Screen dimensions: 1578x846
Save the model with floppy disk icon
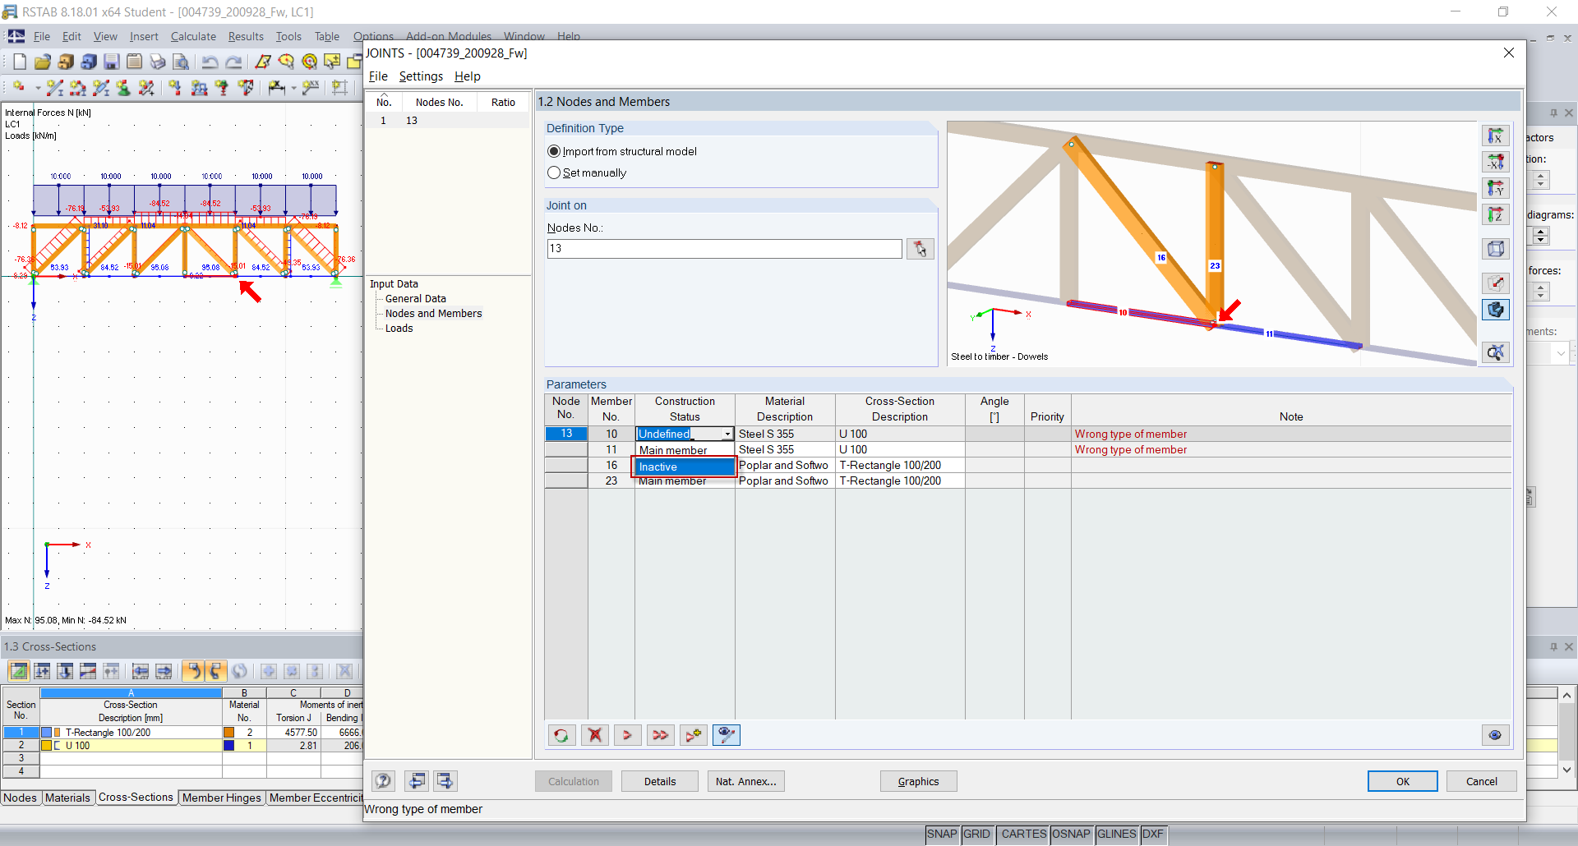point(112,62)
